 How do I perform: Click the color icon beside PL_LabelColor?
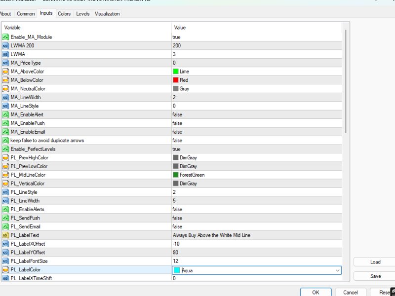[5, 269]
